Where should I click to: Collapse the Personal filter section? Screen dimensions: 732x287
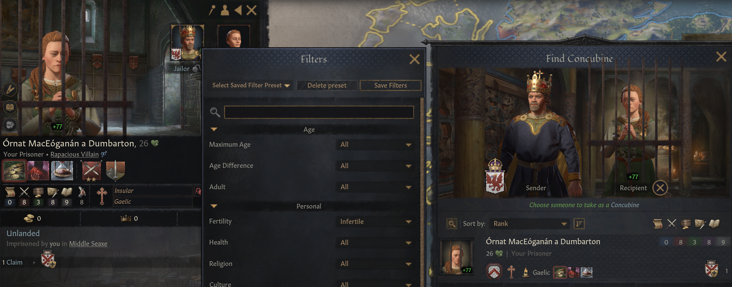pos(214,206)
